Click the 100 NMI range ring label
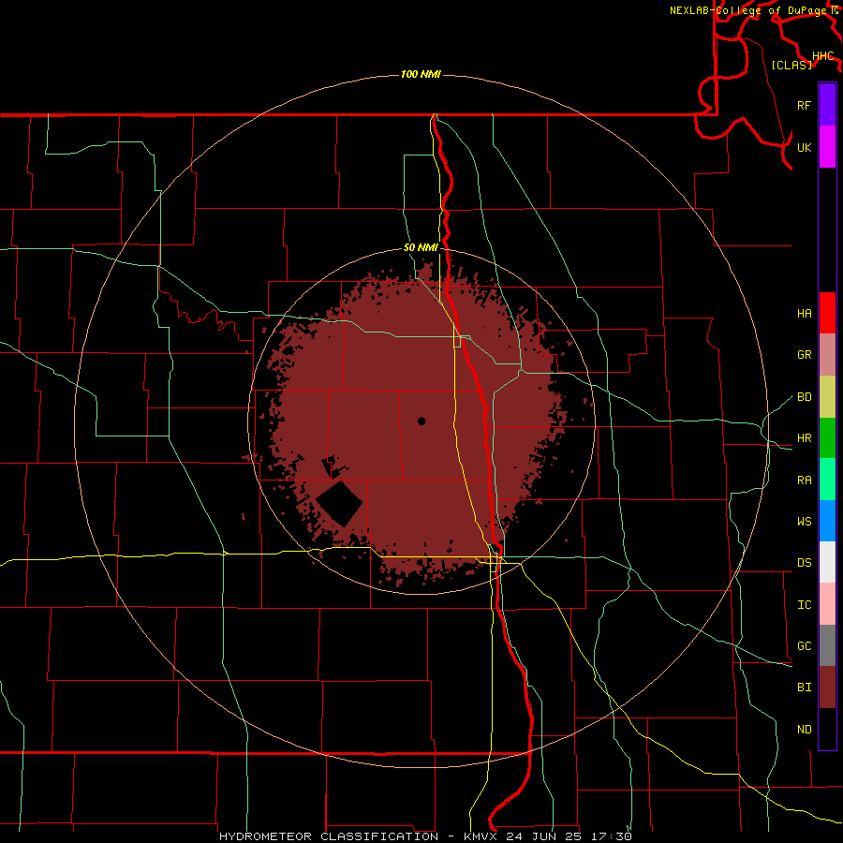Image resolution: width=843 pixels, height=843 pixels. [x=421, y=74]
